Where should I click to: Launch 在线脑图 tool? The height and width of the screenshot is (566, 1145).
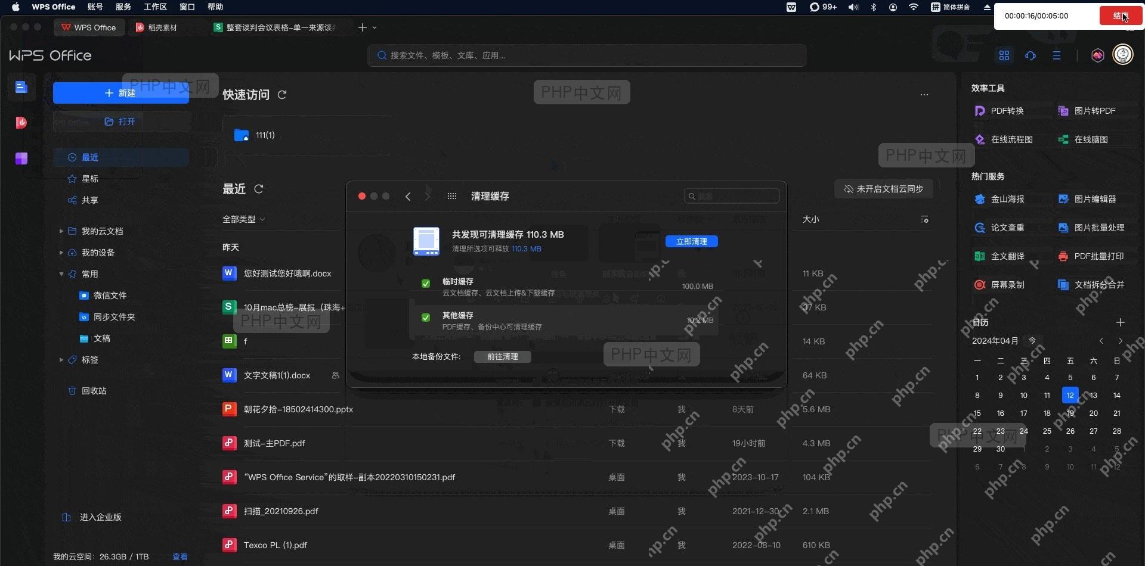coord(1083,139)
